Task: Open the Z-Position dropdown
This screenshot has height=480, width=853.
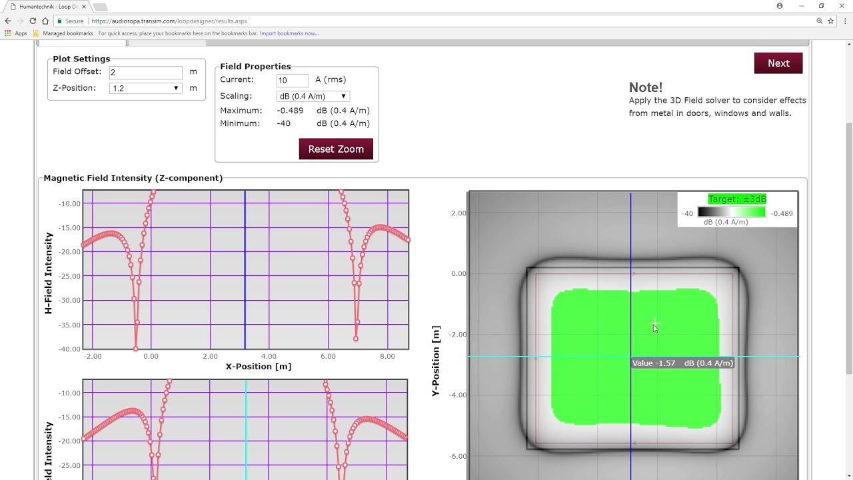Action: pyautogui.click(x=145, y=88)
